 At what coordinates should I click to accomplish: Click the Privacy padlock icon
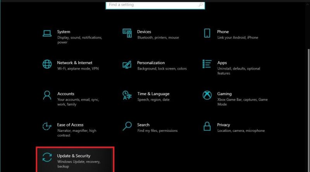pos(207,126)
